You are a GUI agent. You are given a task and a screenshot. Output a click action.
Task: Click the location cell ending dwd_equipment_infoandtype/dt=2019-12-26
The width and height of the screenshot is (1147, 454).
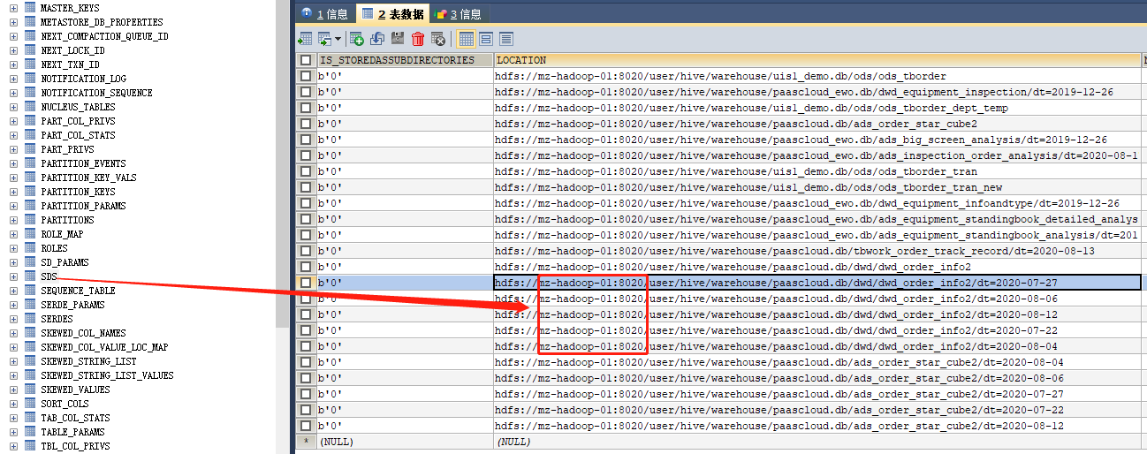click(817, 203)
